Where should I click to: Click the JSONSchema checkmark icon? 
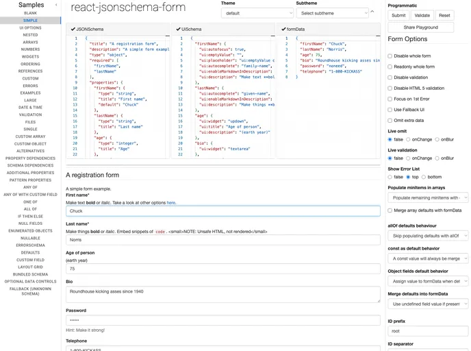pos(73,29)
